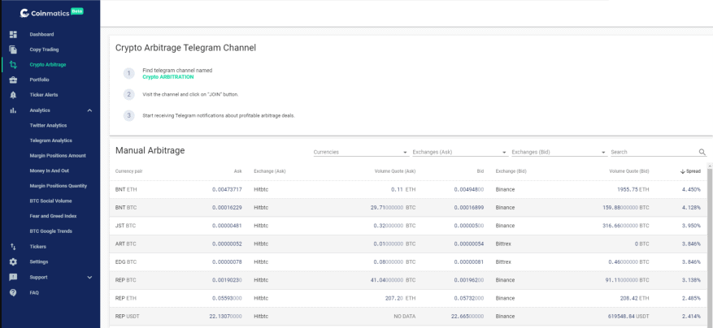Click the Tickers arrows icon
713x328 pixels.
coord(13,247)
